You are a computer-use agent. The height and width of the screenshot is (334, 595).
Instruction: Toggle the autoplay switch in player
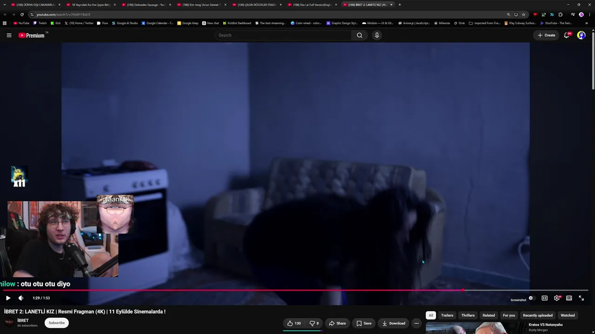(531, 298)
